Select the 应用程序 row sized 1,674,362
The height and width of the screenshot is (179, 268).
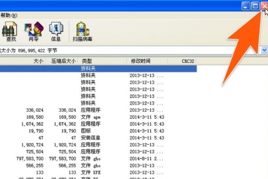(x=98, y=124)
